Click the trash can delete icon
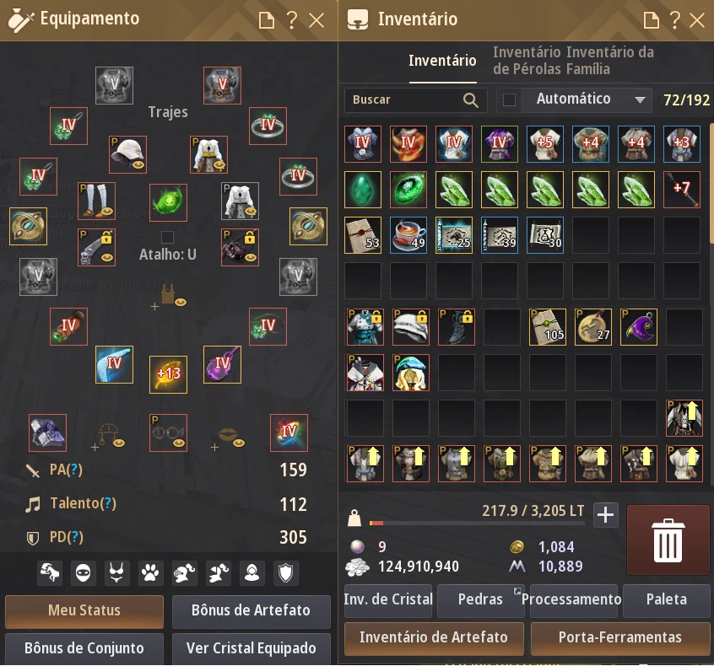 (x=668, y=540)
